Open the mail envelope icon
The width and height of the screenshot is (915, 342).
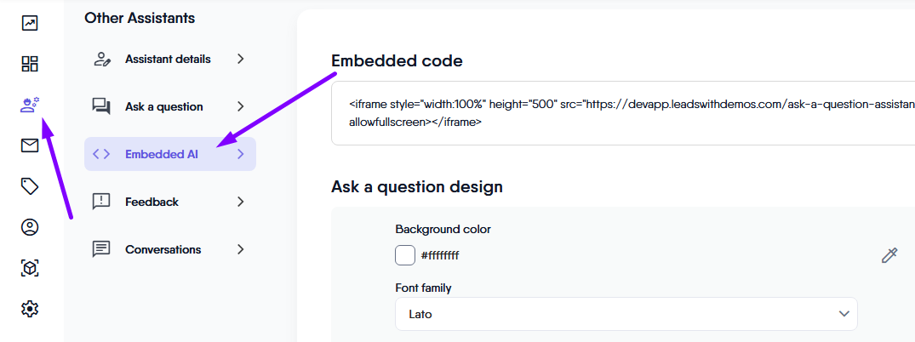coord(30,145)
